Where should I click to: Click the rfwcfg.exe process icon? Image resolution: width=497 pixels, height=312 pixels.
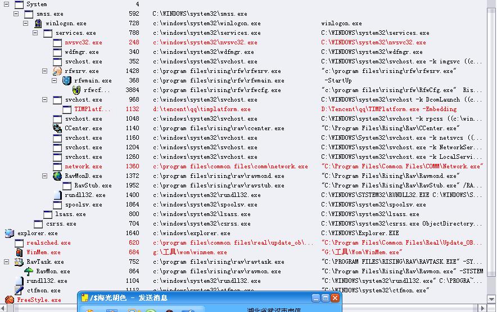click(x=76, y=90)
